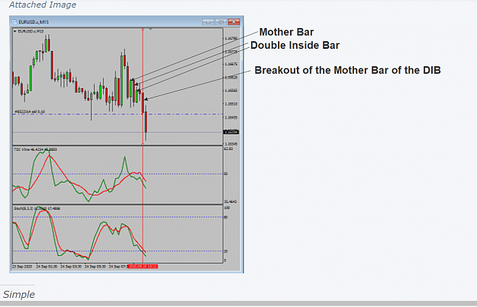Click the chart shift triangle marker at chart top
This screenshot has height=307, width=477.
[150, 29]
